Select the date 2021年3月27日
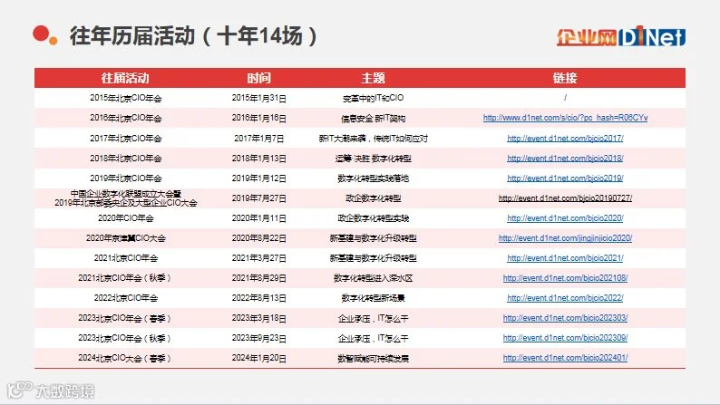The height and width of the screenshot is (405, 720). click(259, 258)
